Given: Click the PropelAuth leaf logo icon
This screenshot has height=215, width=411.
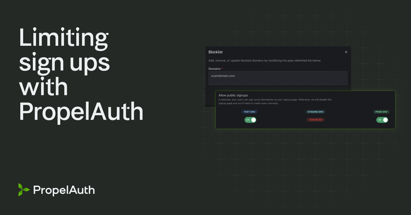Looking at the screenshot, I should coord(24,190).
